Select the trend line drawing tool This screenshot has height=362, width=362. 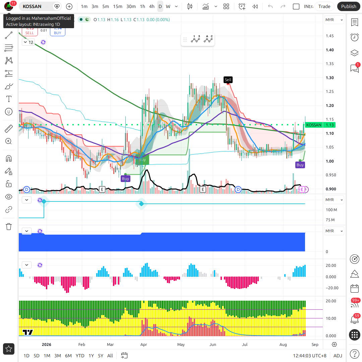tap(9, 35)
